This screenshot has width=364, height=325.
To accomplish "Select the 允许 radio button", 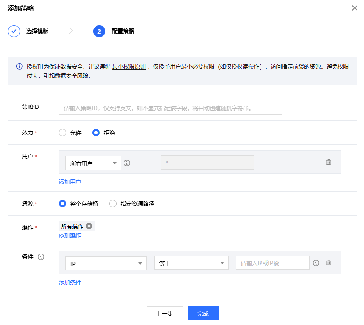I will [x=62, y=133].
